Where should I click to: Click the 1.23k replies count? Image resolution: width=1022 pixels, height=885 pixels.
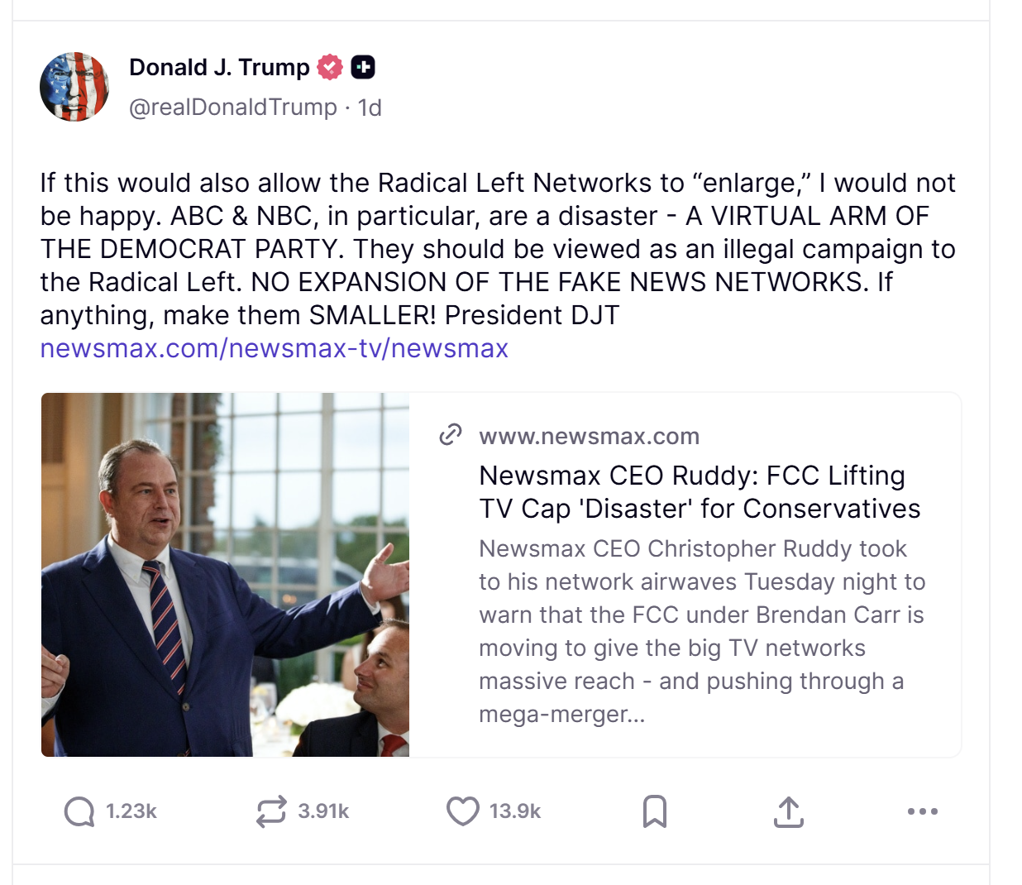131,811
